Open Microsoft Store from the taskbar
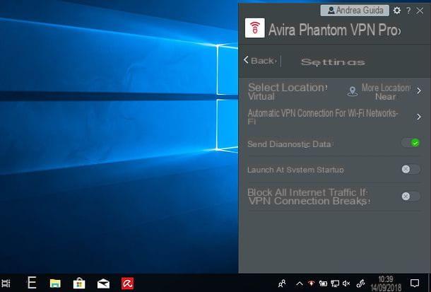The width and height of the screenshot is (431, 292). point(79,284)
